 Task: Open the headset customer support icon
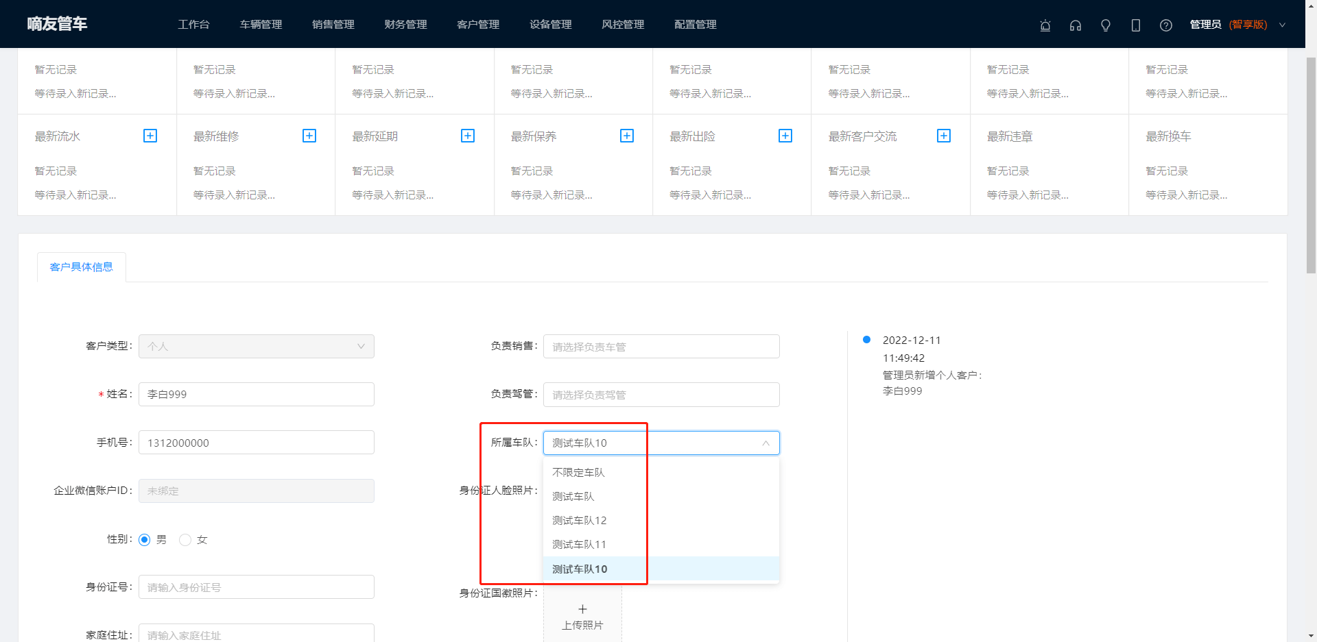pyautogui.click(x=1075, y=25)
